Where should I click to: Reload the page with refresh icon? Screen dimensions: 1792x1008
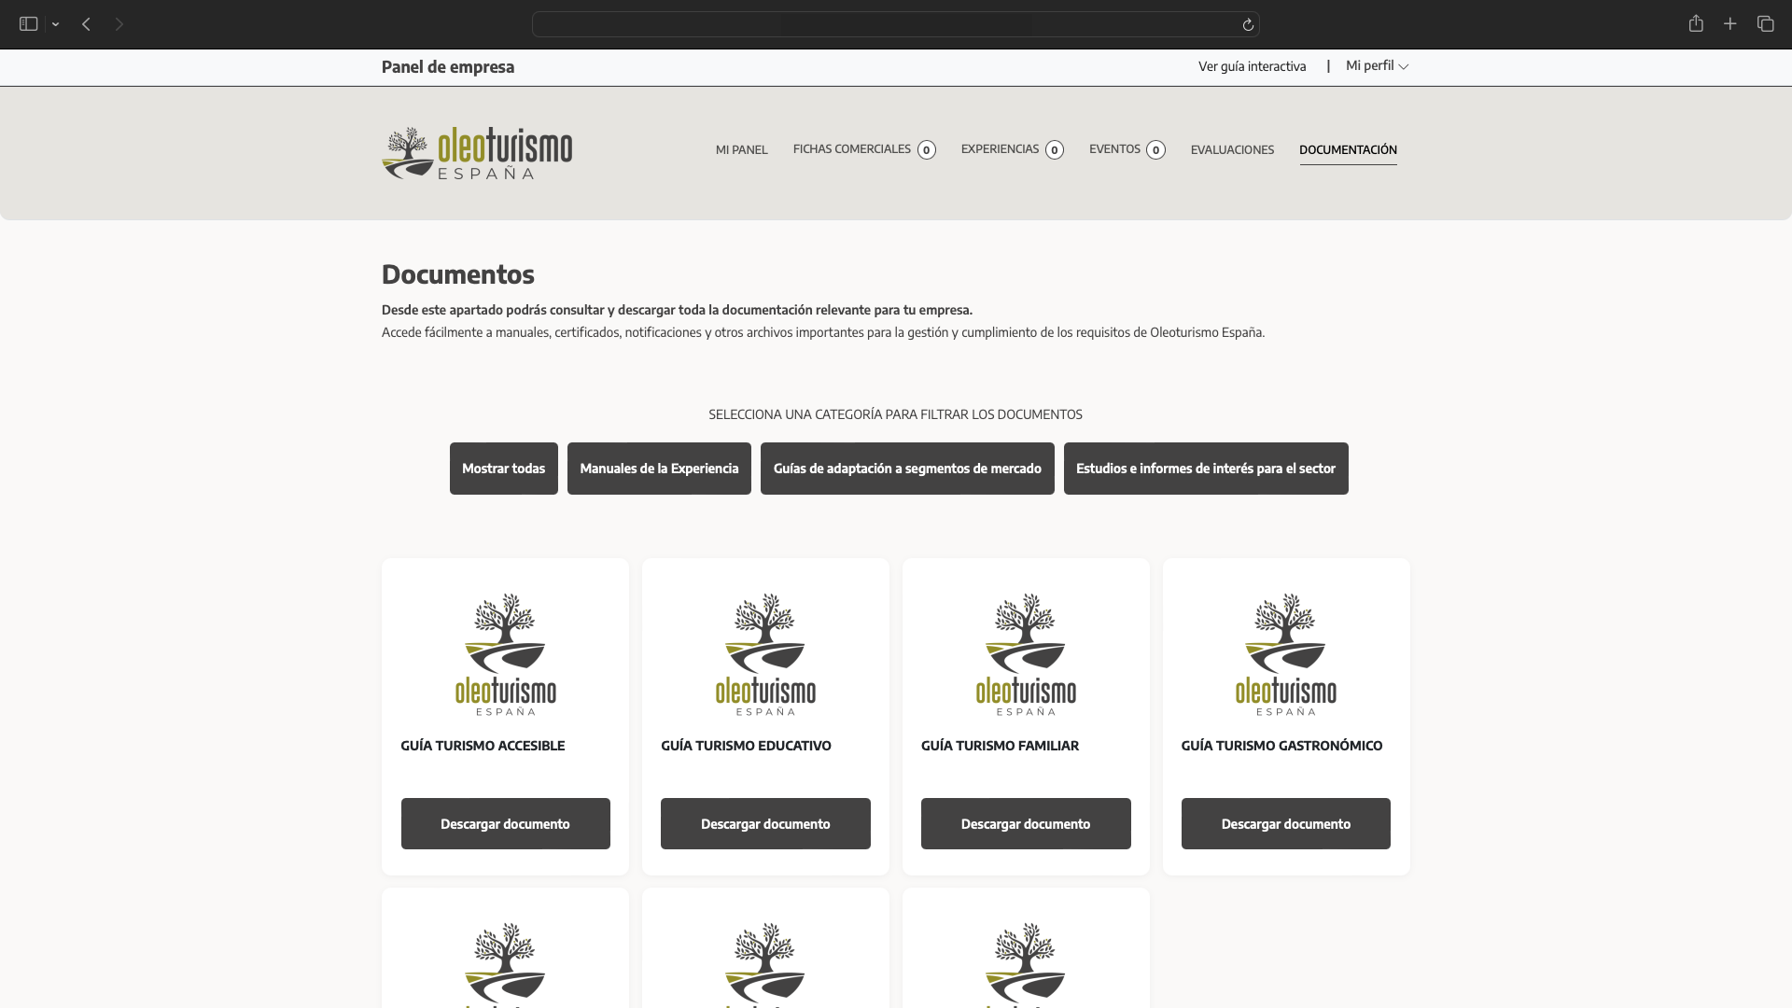click(1248, 24)
